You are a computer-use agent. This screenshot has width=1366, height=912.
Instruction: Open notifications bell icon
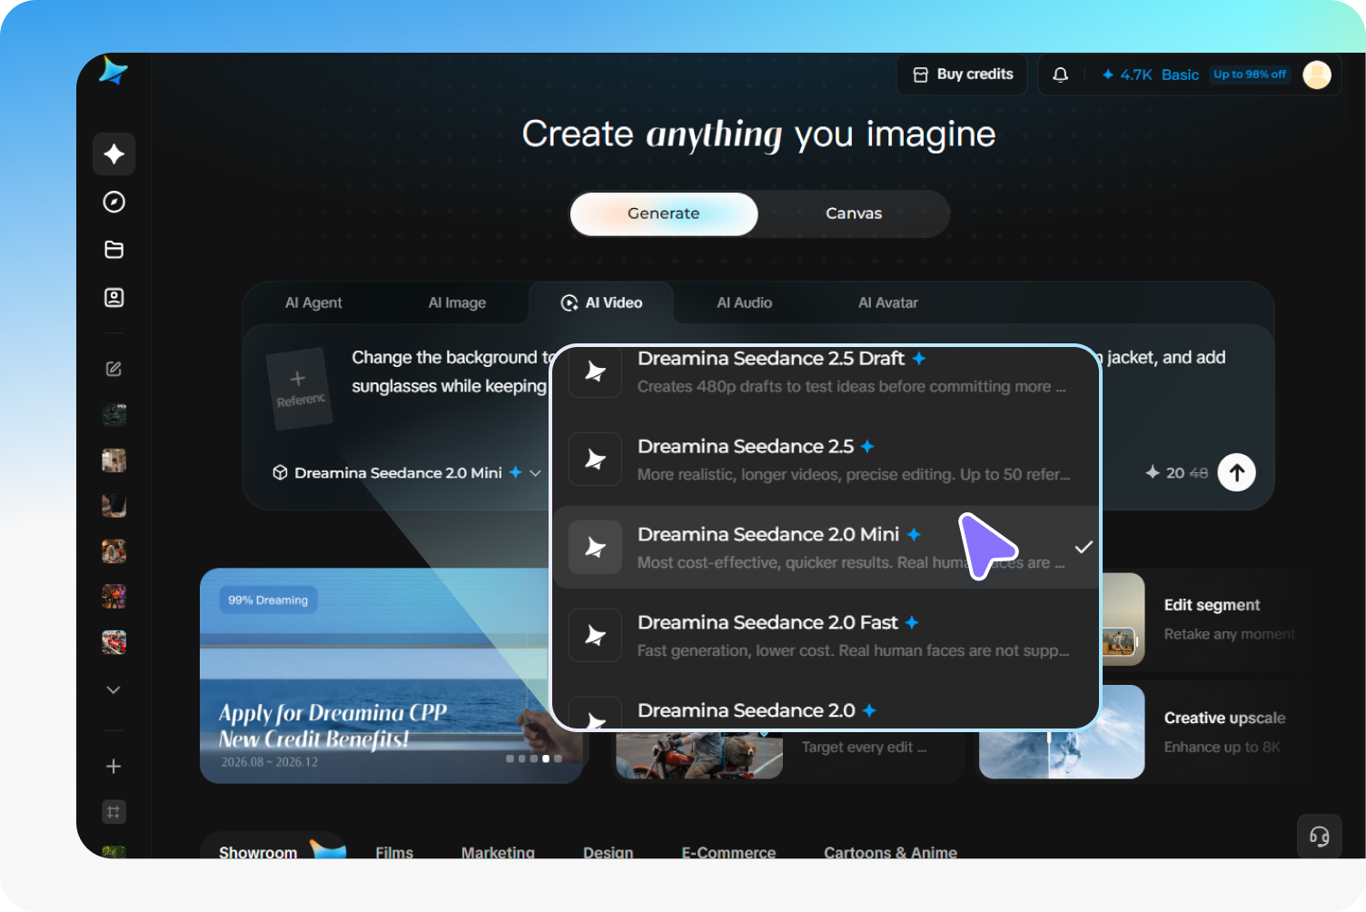[1060, 74]
